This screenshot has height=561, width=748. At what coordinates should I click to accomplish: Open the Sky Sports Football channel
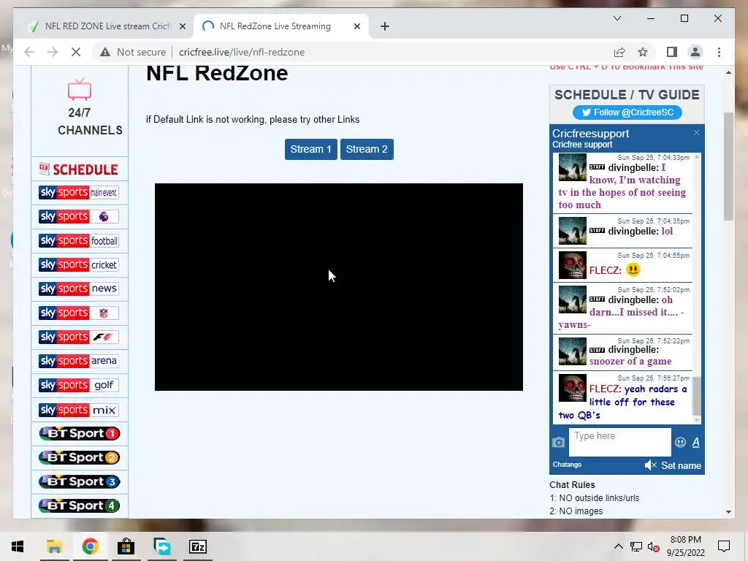[x=79, y=240]
